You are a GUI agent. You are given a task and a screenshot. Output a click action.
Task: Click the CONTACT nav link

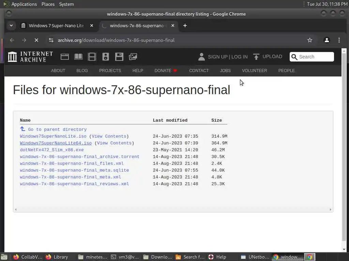[199, 71]
